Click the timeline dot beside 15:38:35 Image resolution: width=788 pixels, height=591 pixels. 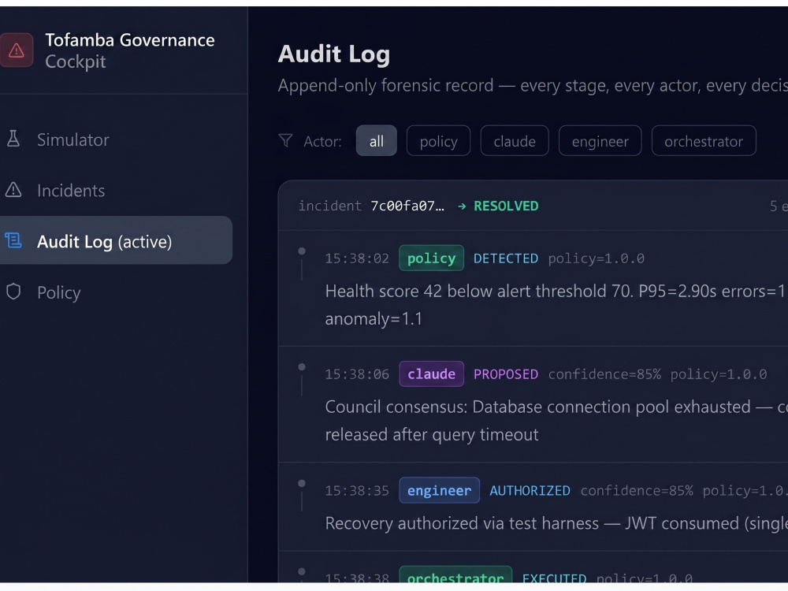(302, 483)
